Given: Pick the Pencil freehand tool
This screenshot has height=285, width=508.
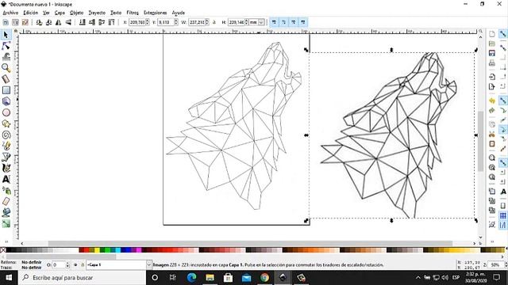Looking at the screenshot, I should [x=6, y=146].
